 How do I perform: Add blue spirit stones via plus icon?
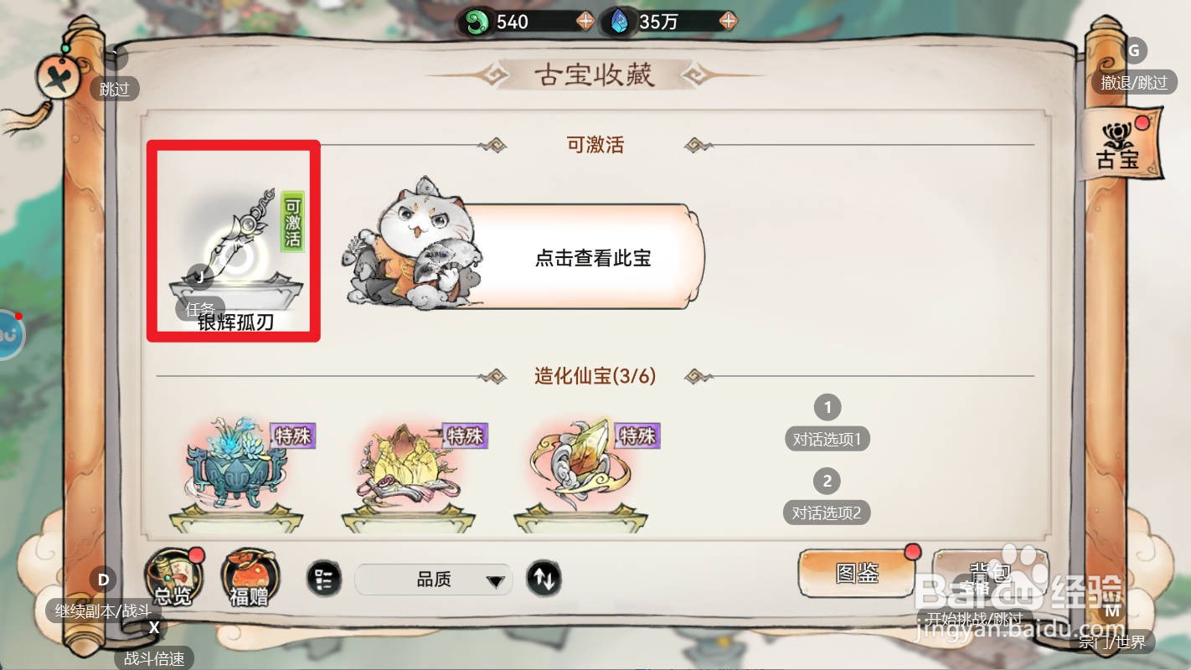[x=728, y=21]
